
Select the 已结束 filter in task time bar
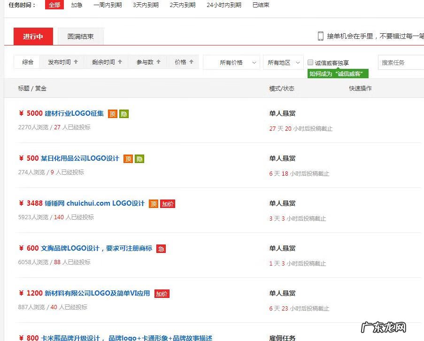[x=260, y=5]
